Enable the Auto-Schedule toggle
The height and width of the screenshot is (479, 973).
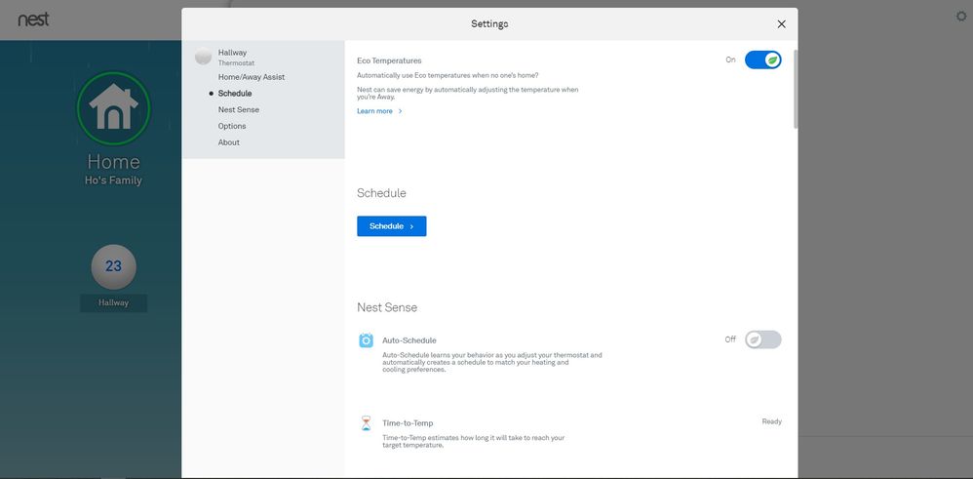tap(762, 339)
